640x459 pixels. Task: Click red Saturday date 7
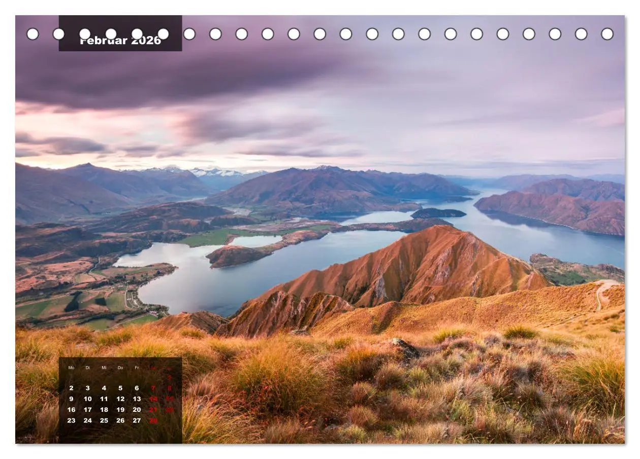pyautogui.click(x=153, y=388)
